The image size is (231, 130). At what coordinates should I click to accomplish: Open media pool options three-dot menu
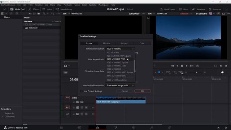(x=58, y=14)
